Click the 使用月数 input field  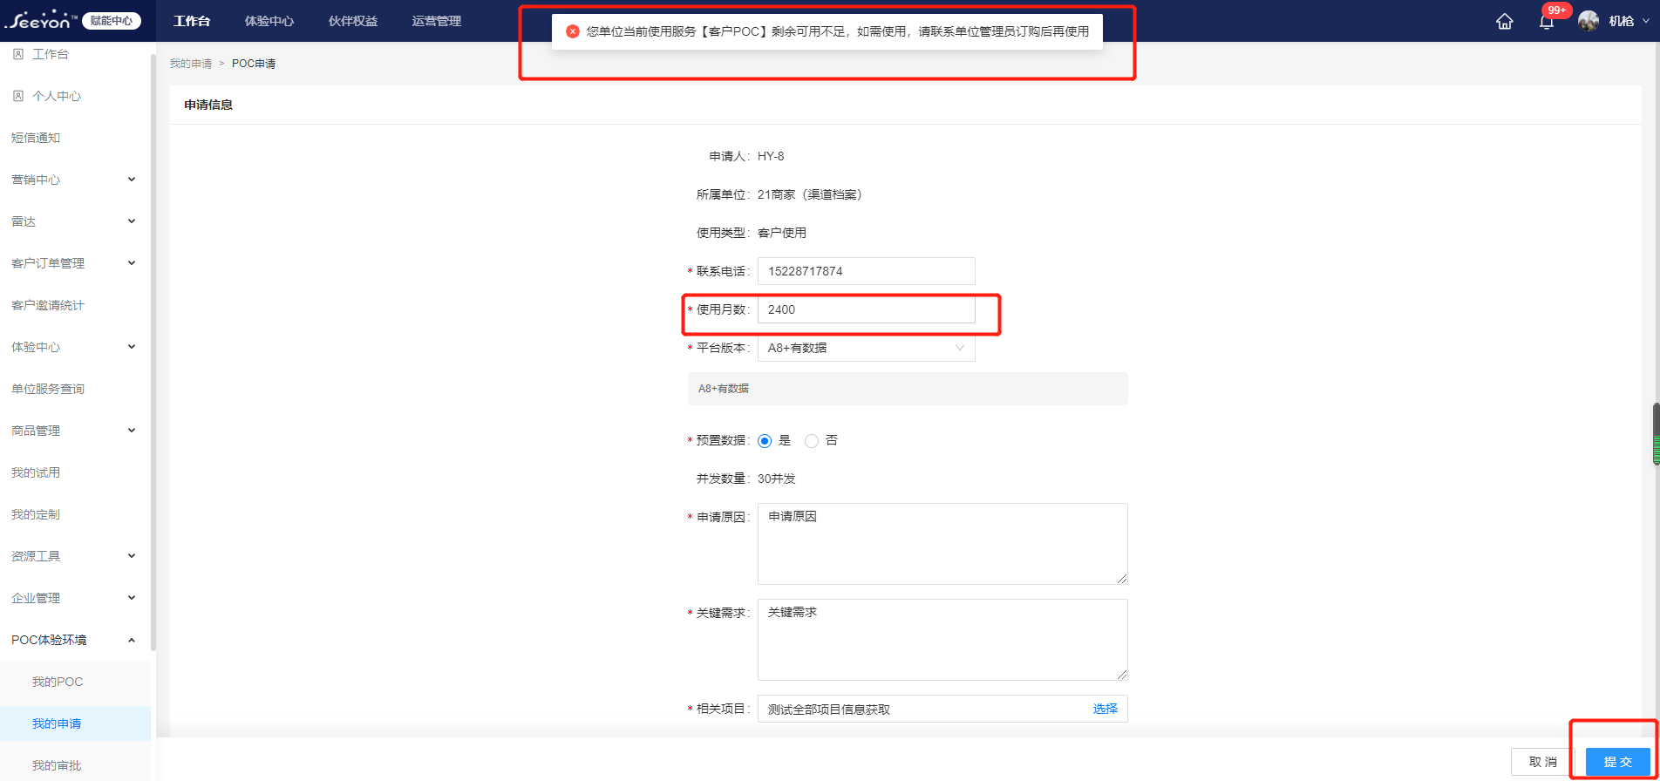pos(866,309)
